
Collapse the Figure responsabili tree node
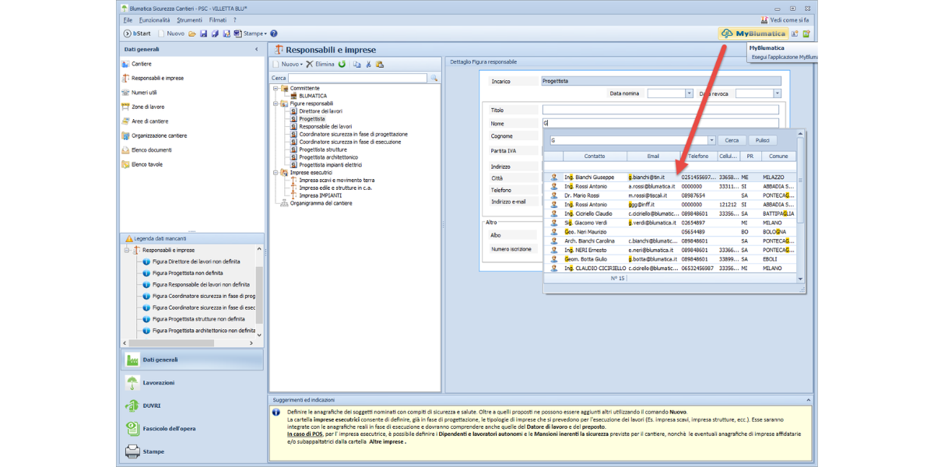pos(275,104)
